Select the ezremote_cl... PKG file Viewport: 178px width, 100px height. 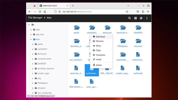[76, 70]
